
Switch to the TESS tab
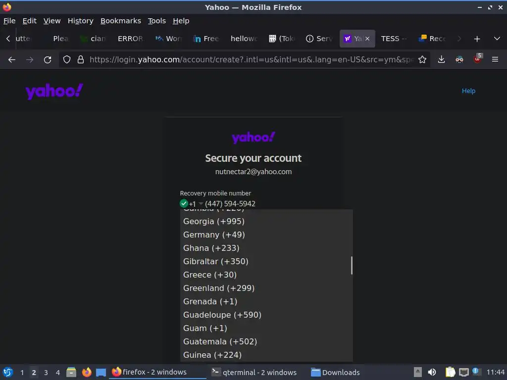coord(394,39)
